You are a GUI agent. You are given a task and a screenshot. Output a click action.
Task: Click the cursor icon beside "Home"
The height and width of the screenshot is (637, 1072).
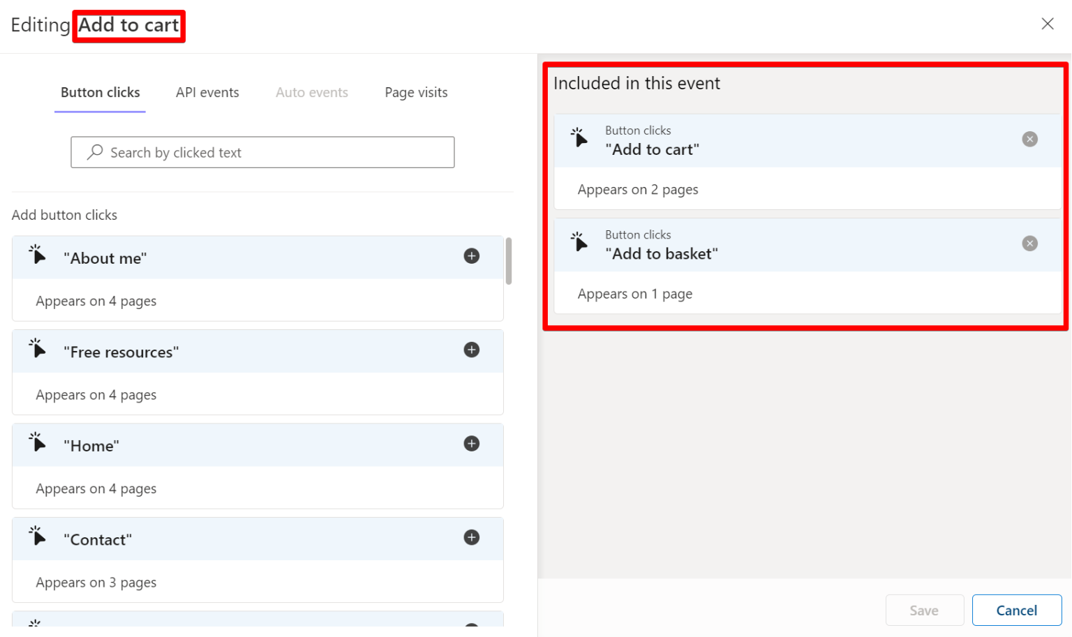click(37, 442)
